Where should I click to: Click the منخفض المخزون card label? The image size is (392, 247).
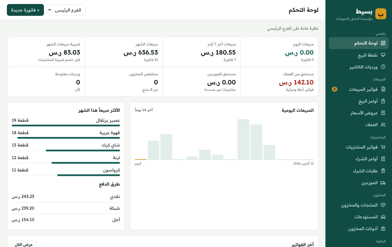[x=143, y=74]
